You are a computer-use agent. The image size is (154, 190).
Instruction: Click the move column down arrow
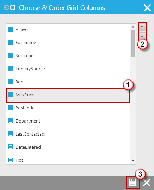(142, 36)
